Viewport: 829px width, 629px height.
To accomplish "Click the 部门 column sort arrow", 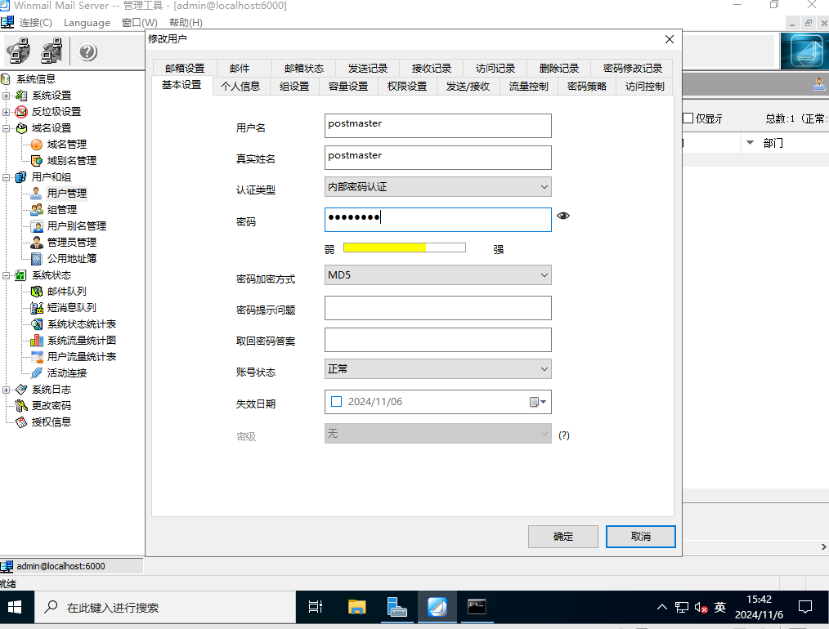I will click(x=750, y=143).
